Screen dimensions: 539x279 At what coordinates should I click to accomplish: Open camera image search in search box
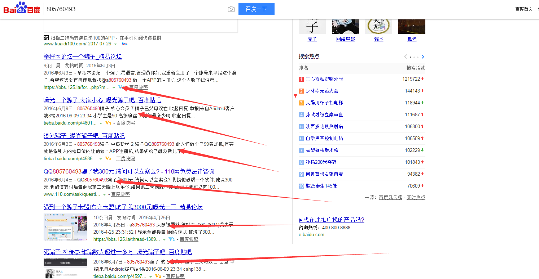(231, 9)
